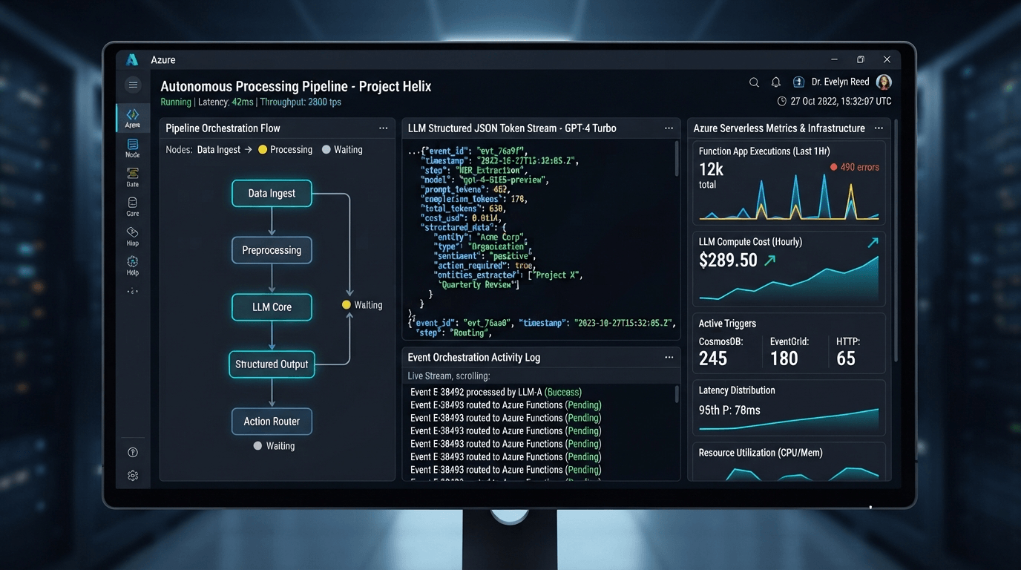Click the Azure logo in the title bar

click(132, 60)
